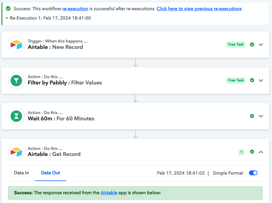This screenshot has width=272, height=203.
Task: Open the re-execution link in banner
Action: pos(75,9)
